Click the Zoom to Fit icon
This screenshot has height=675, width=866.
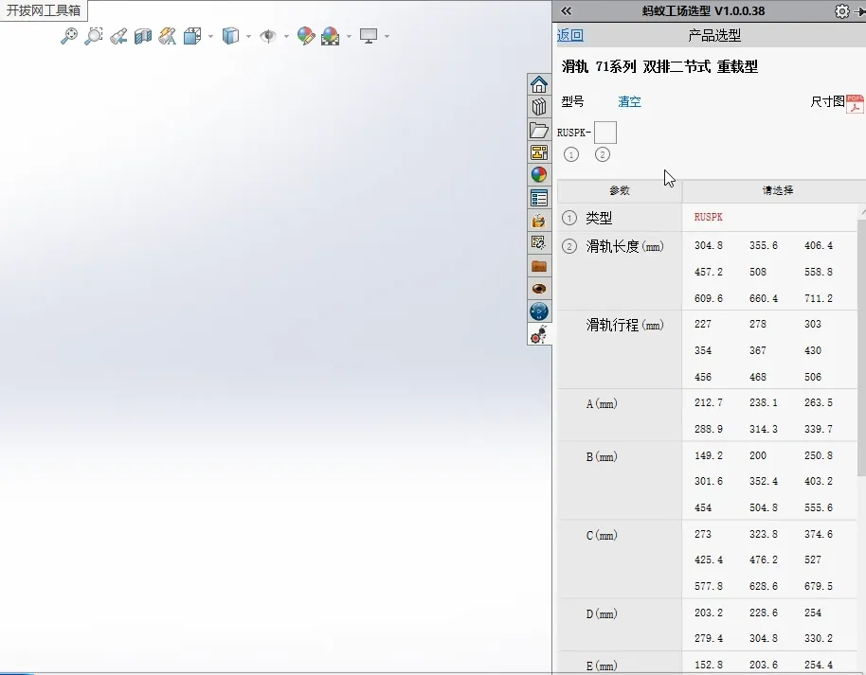click(x=69, y=36)
